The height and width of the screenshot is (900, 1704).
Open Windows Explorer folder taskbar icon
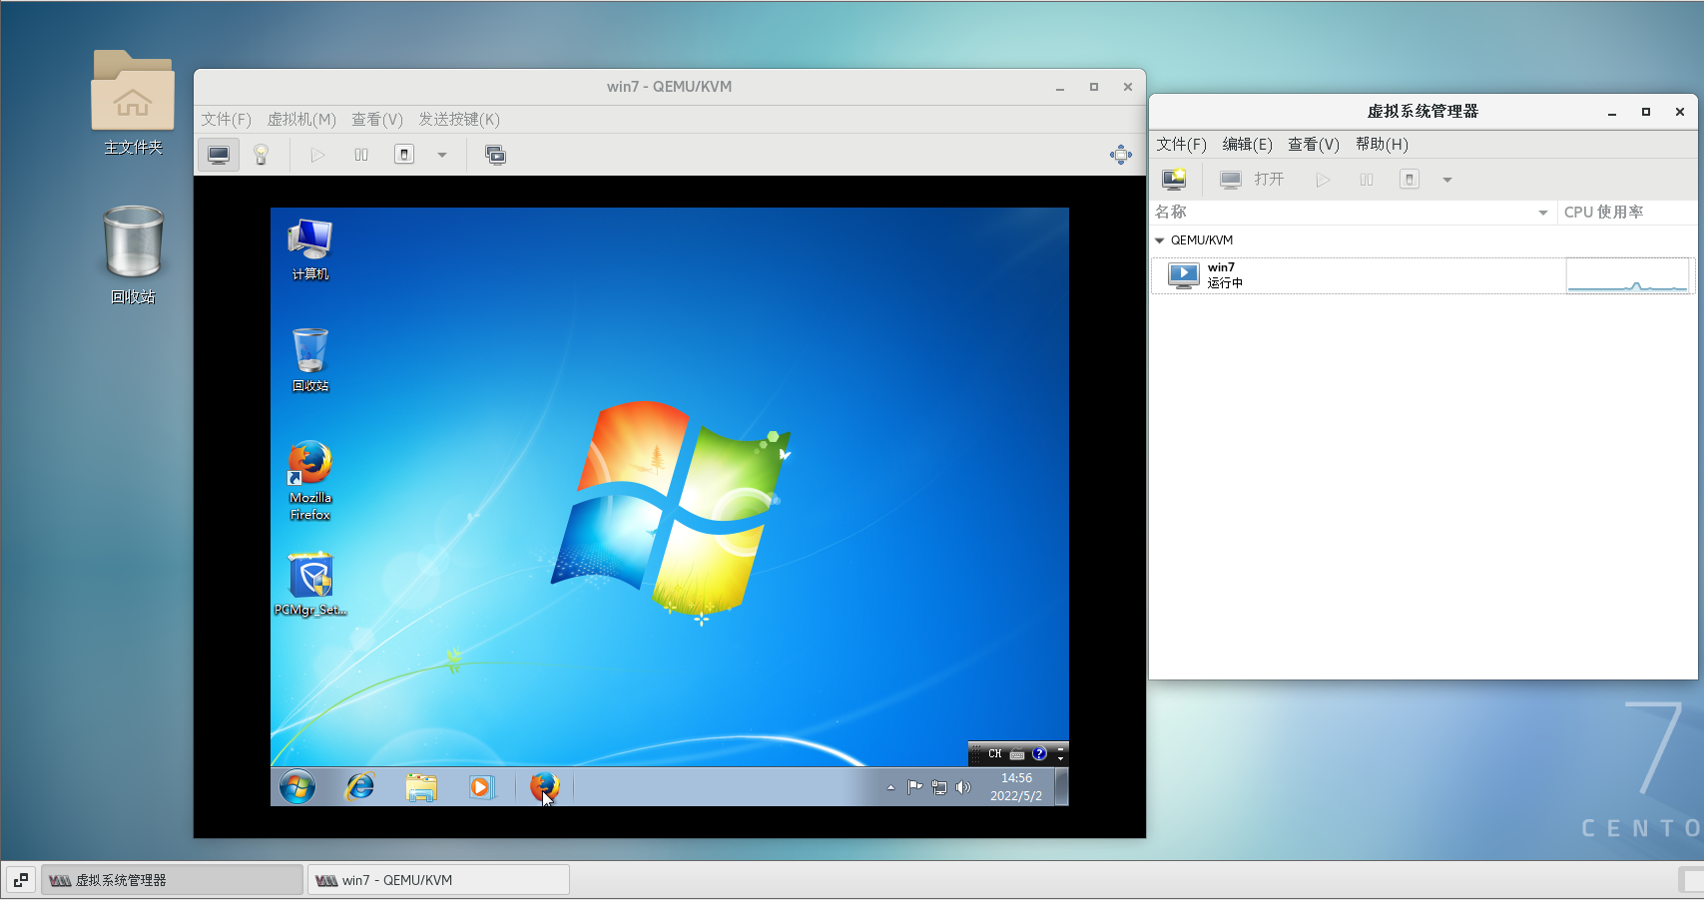pyautogui.click(x=421, y=787)
